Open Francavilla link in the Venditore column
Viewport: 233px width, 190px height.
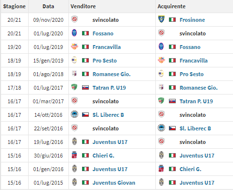pos(107,47)
